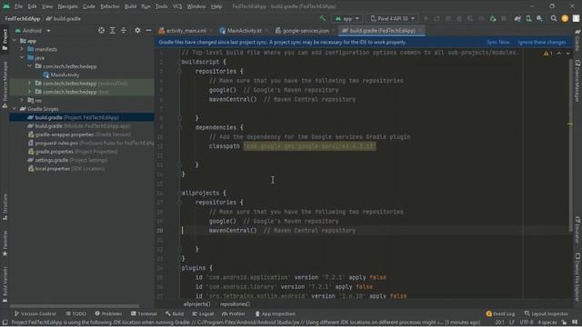Image resolution: width=582 pixels, height=327 pixels.
Task: Click the Collapse All icon in Project panel
Action: tap(124, 30)
